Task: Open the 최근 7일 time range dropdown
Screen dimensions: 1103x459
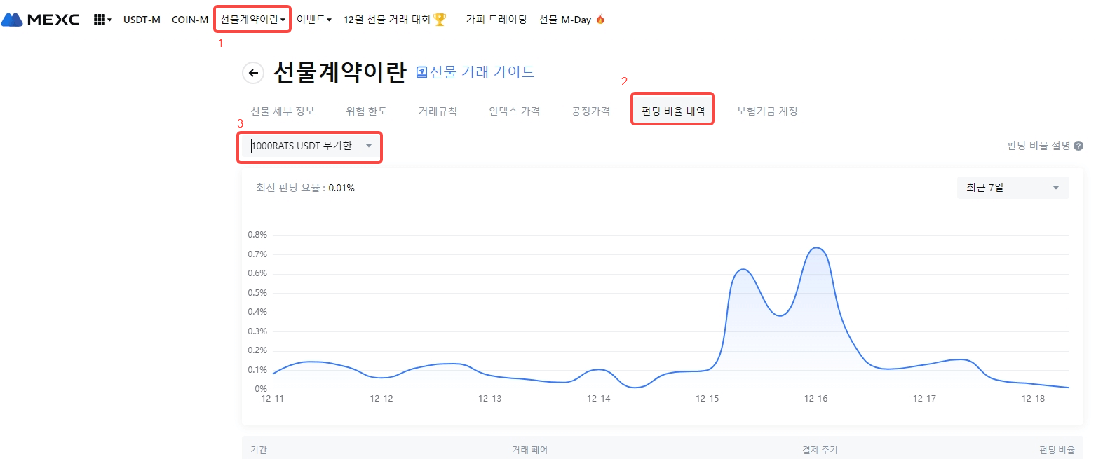Action: pyautogui.click(x=1013, y=188)
